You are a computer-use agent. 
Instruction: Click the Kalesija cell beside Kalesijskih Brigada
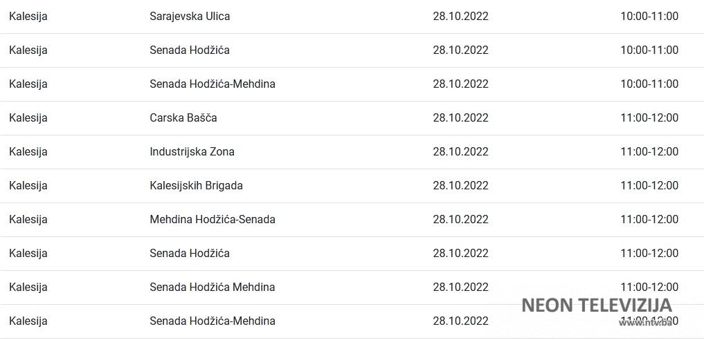click(x=28, y=185)
